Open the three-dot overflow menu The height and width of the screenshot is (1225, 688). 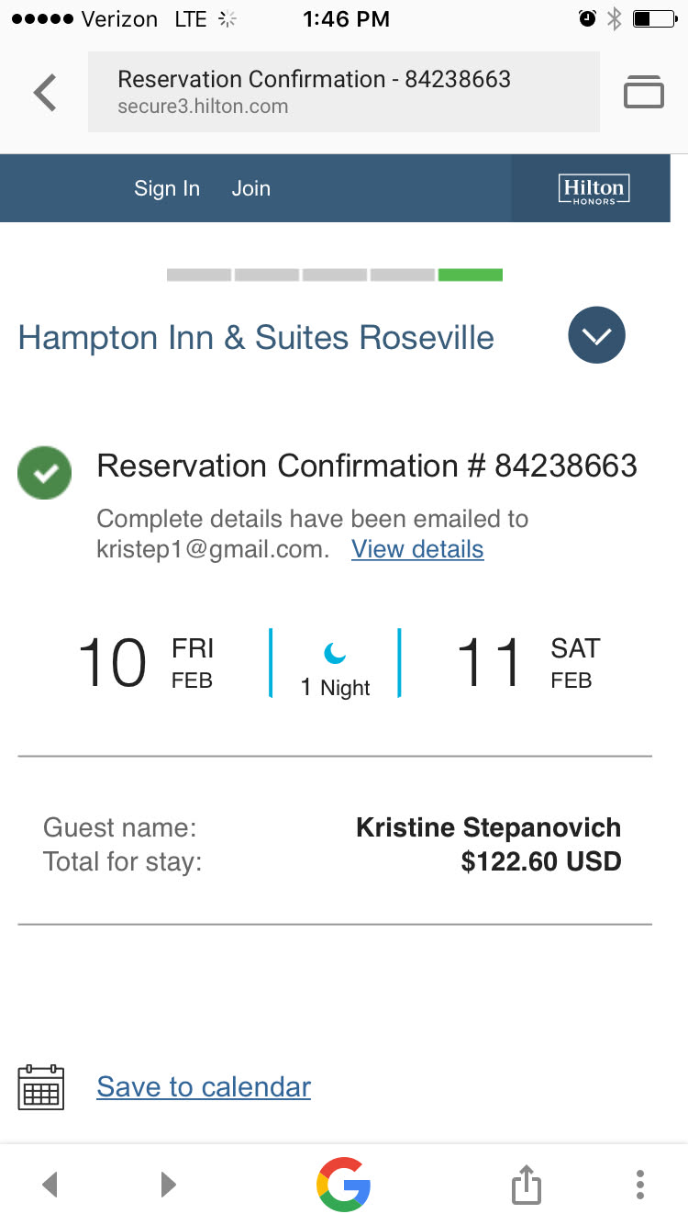tap(639, 1184)
